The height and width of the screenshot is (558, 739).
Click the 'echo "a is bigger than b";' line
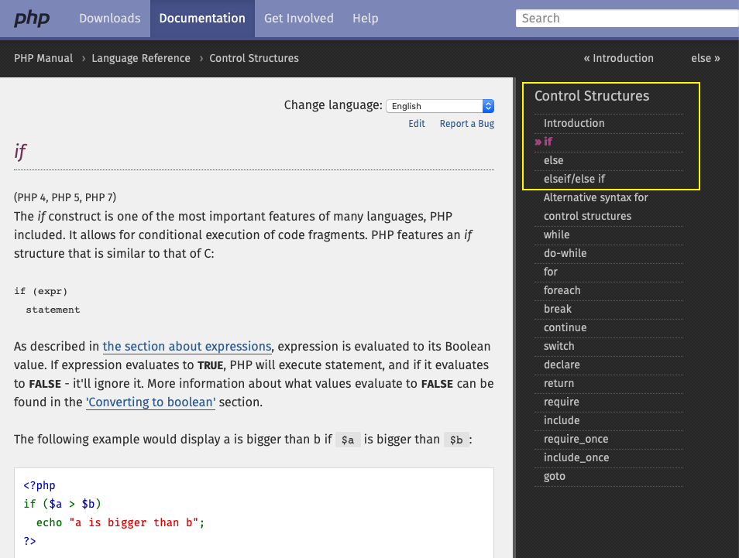point(120,522)
